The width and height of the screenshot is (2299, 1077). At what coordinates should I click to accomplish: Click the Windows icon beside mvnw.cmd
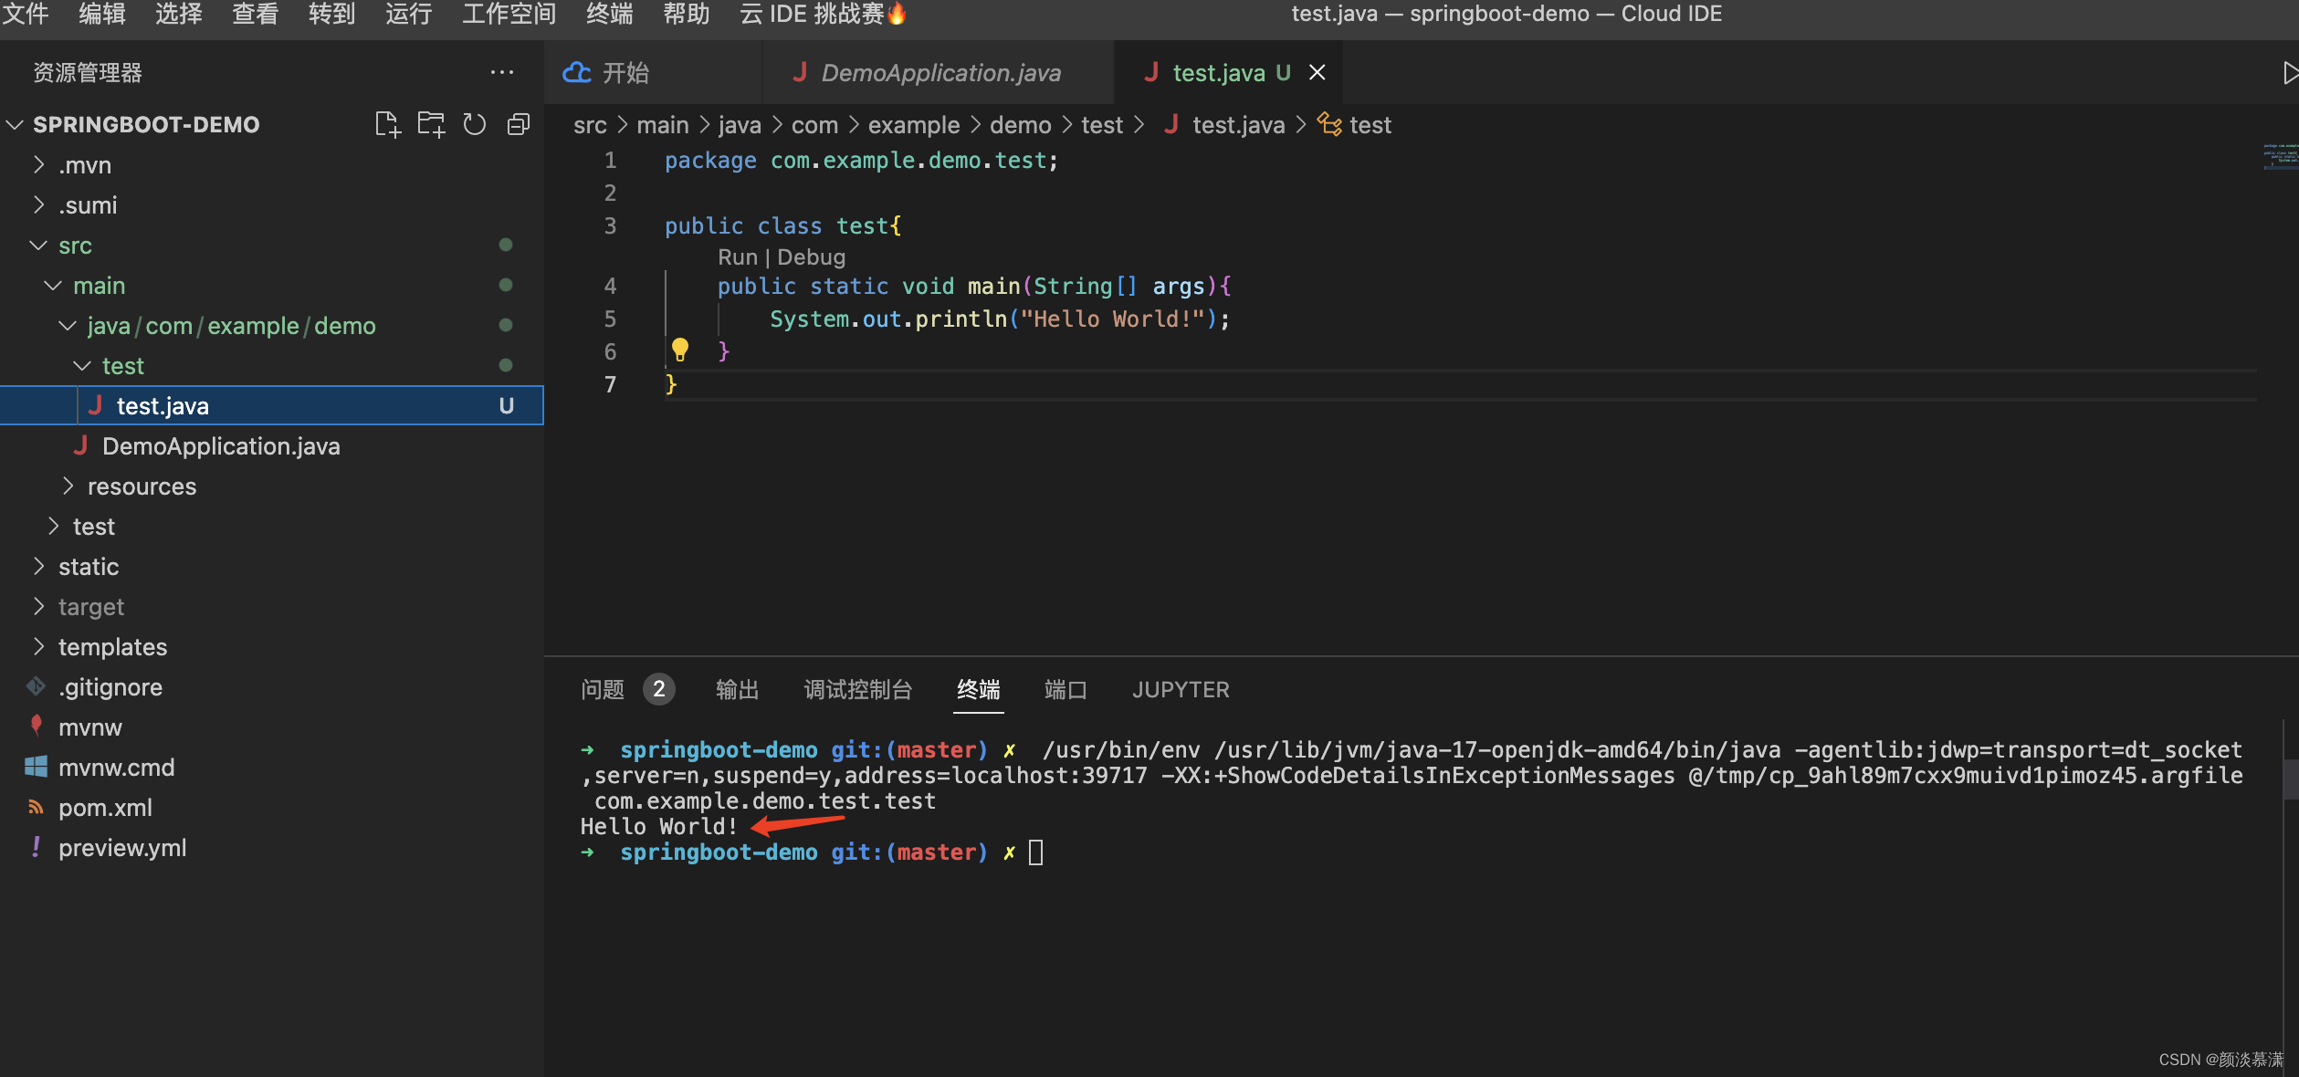click(36, 767)
